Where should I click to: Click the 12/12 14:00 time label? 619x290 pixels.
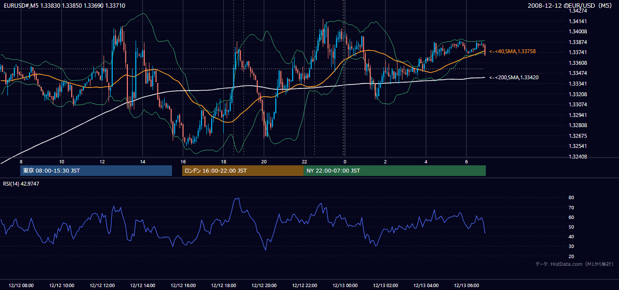pyautogui.click(x=142, y=286)
